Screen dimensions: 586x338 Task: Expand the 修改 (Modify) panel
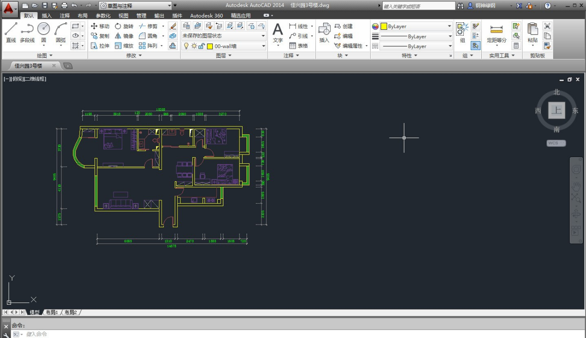pyautogui.click(x=134, y=56)
